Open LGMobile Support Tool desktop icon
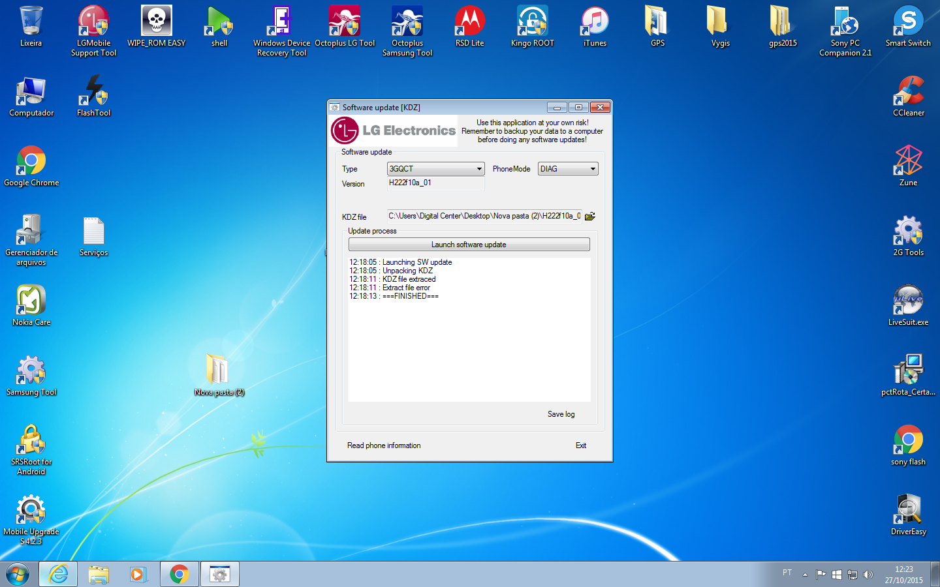Screen dimensions: 940x587 (x=93, y=31)
